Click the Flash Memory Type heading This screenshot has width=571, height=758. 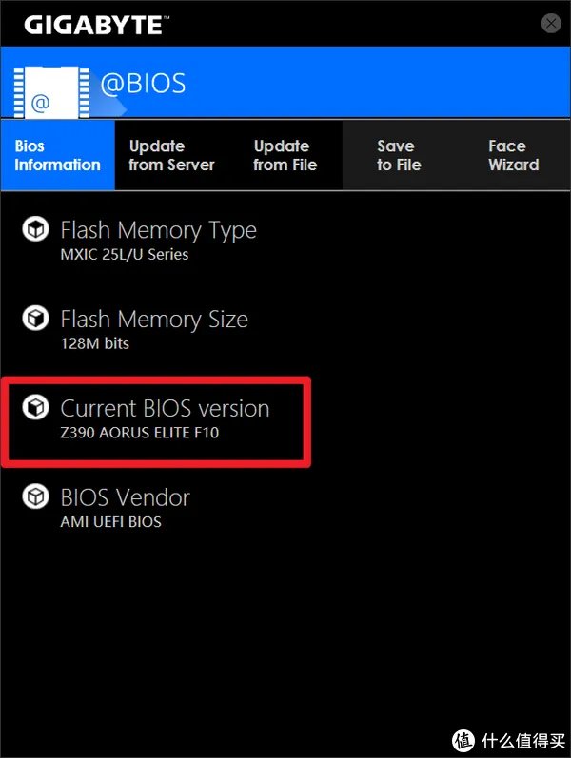click(x=158, y=230)
